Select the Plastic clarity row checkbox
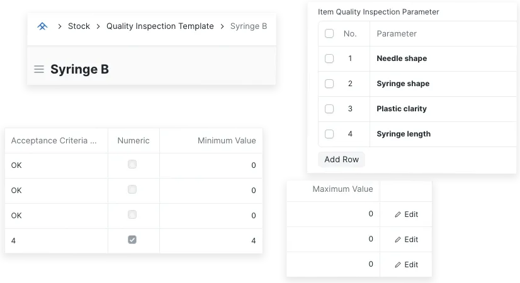The image size is (520, 283). 329,109
